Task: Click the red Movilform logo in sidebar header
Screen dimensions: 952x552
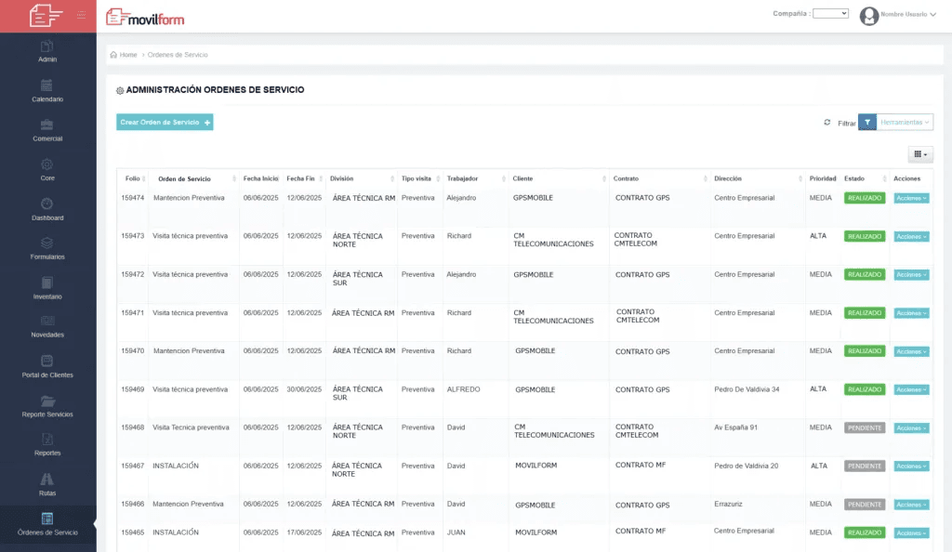Action: coord(46,15)
